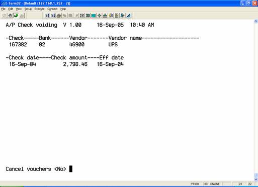Click the yellow document toolbar icon

(x=111, y=16)
